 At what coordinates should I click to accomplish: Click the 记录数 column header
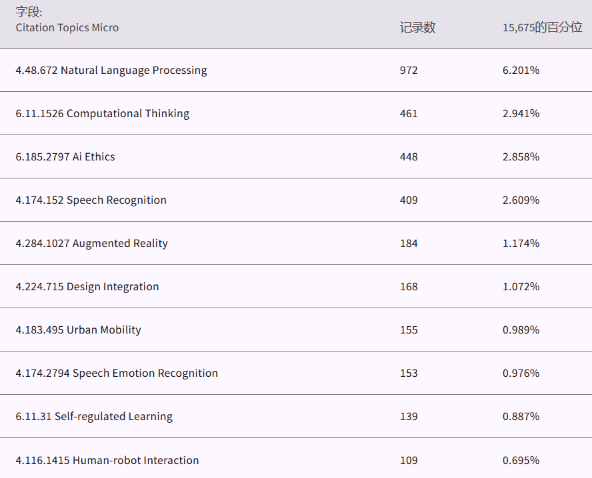coord(417,27)
